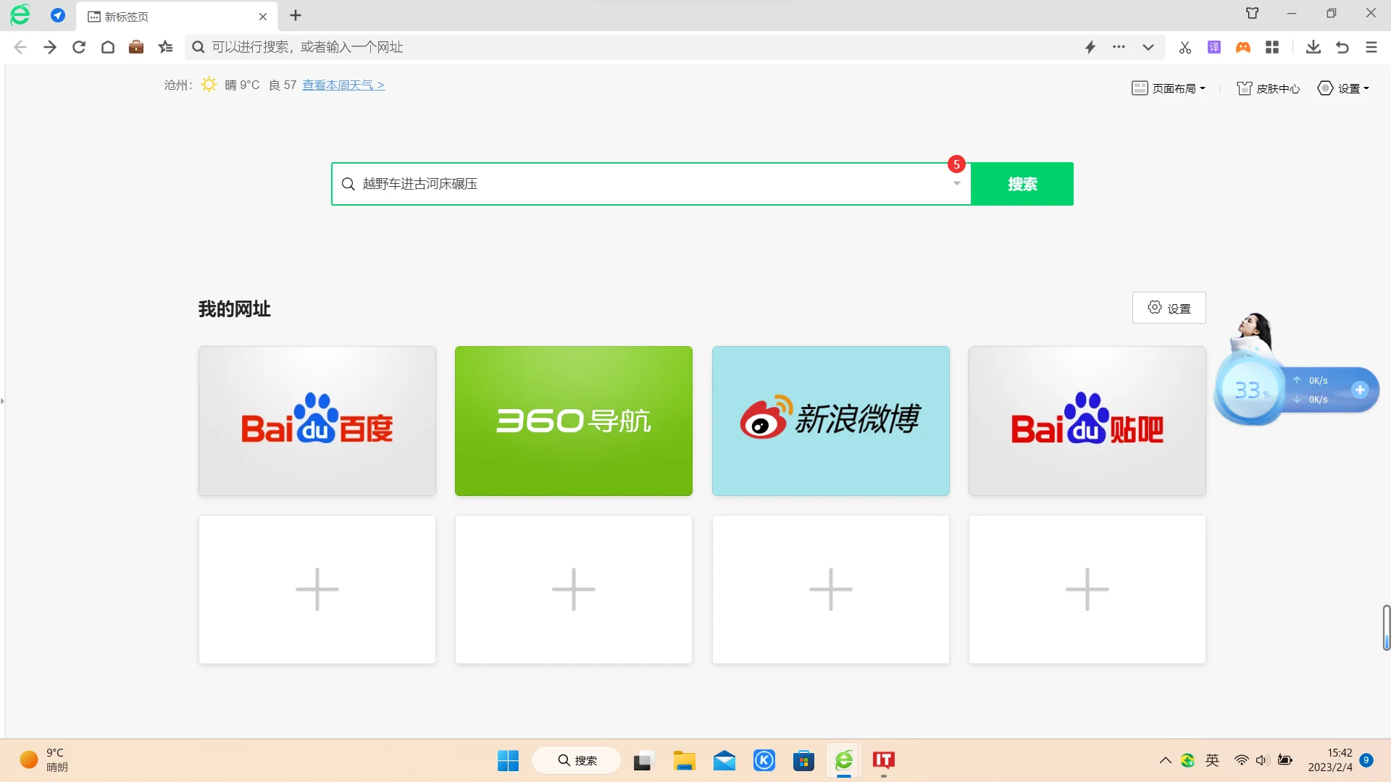Screen dimensions: 1391x782
Task: Open the Baidu 百度 tile
Action: point(317,421)
